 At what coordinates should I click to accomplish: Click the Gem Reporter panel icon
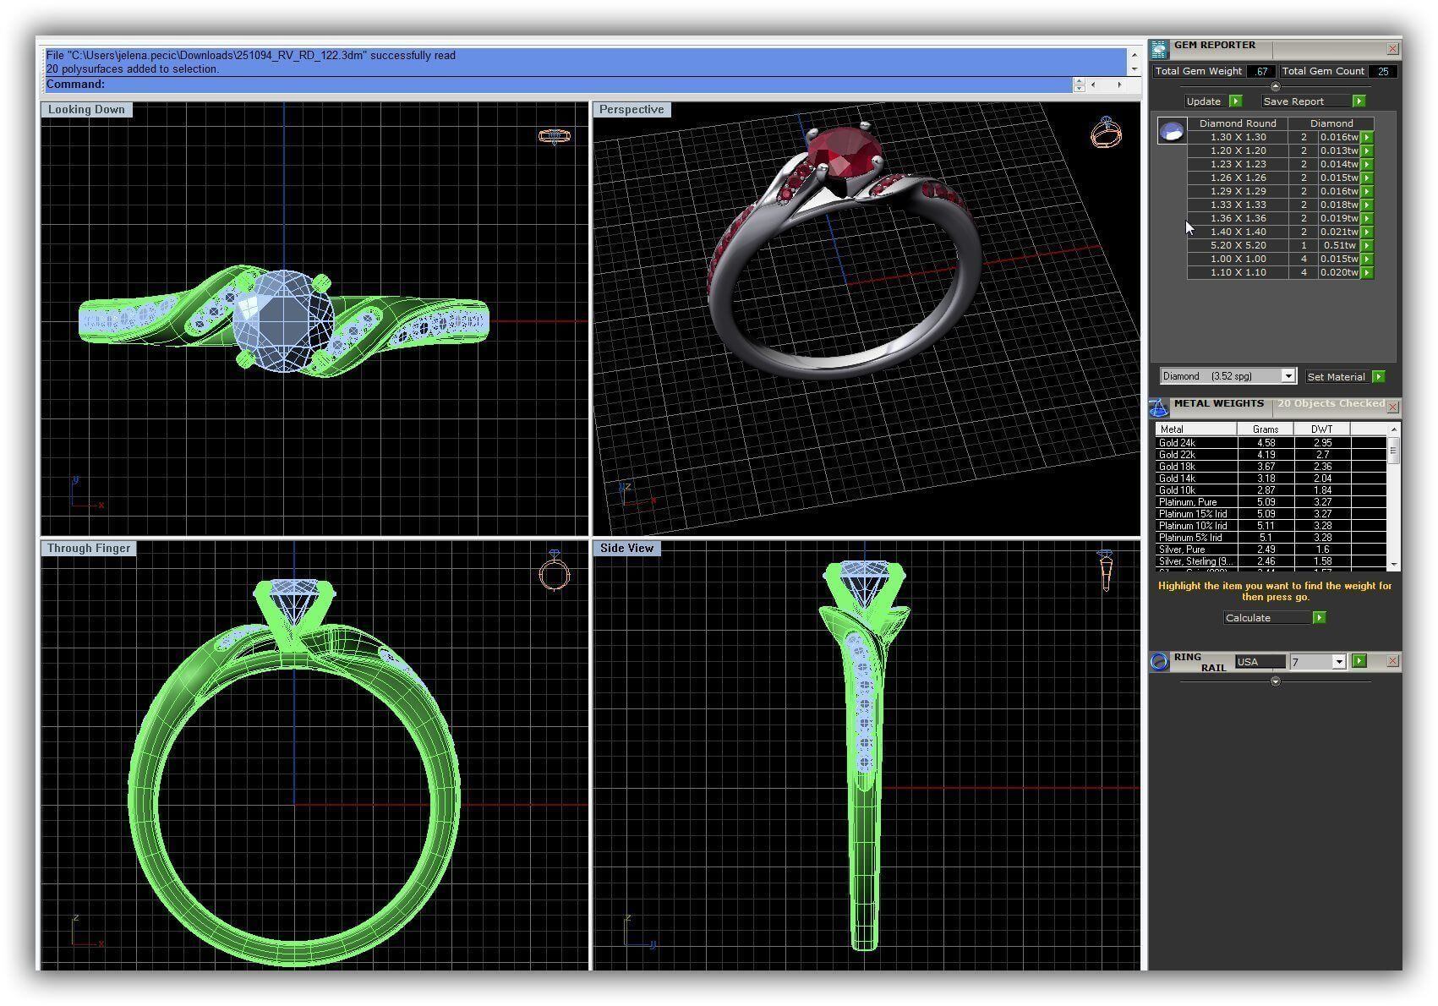coord(1159,50)
